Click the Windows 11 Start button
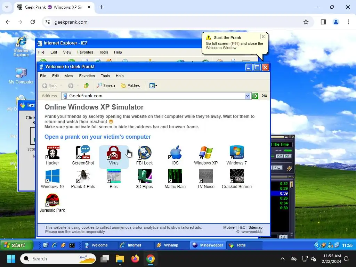 point(11,259)
